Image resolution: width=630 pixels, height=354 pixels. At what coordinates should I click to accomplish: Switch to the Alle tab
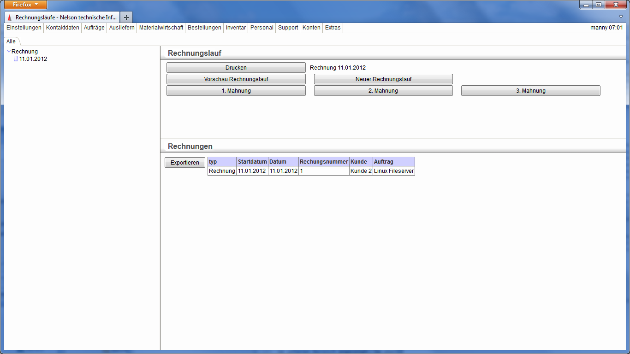click(11, 41)
